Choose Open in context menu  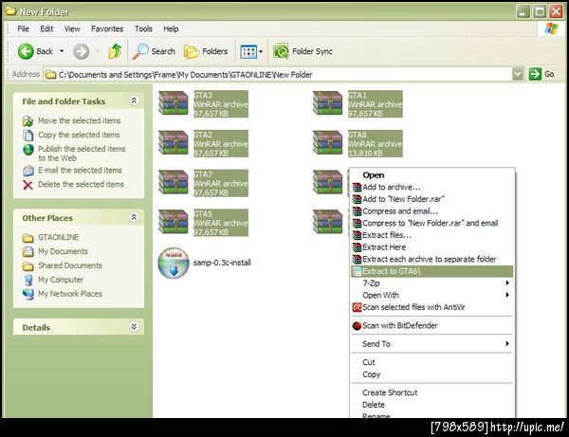click(x=432, y=175)
